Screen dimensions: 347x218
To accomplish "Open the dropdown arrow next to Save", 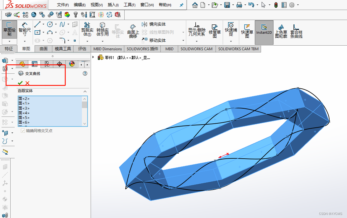I will [x=233, y=5].
